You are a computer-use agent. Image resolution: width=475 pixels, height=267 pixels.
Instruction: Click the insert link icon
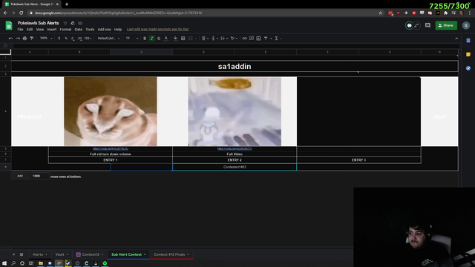click(244, 39)
